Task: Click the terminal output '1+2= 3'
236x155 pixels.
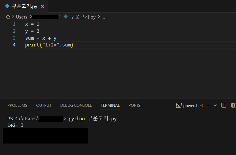Action: [15, 125]
